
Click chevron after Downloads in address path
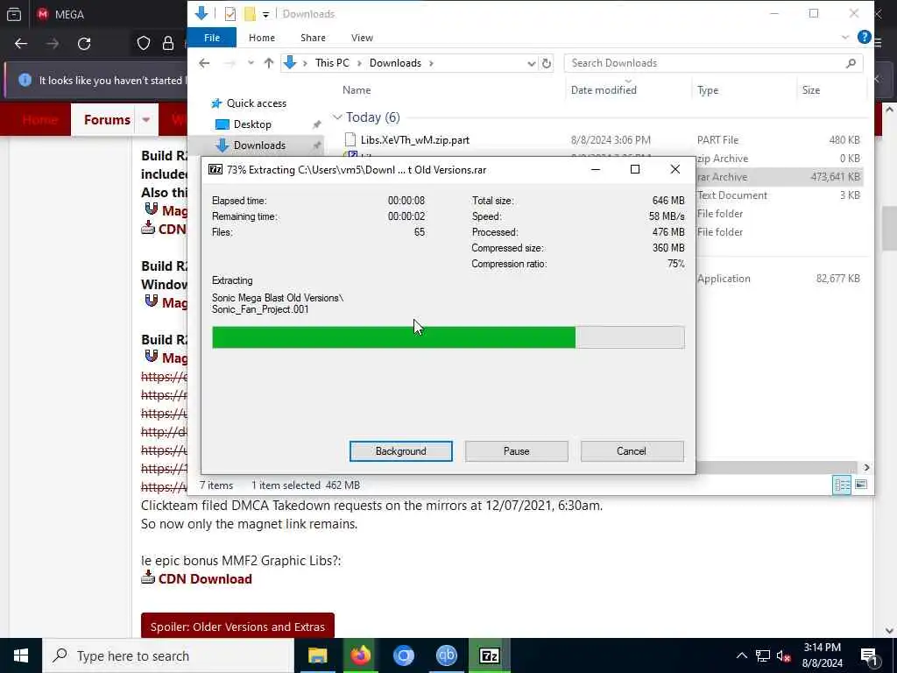pos(431,63)
